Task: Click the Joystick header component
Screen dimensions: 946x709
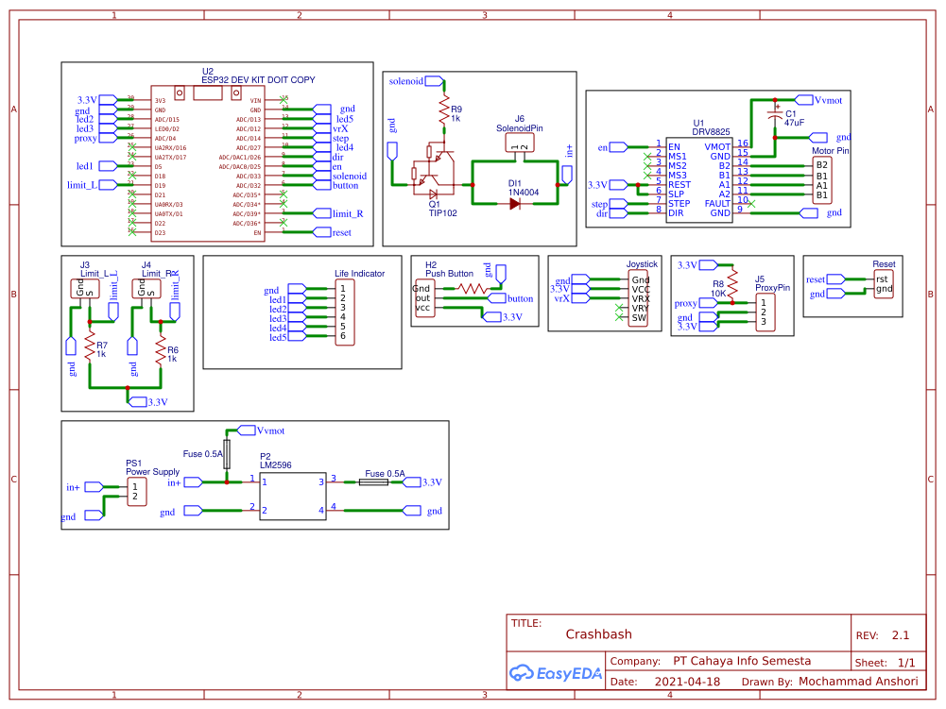Action: click(x=640, y=299)
